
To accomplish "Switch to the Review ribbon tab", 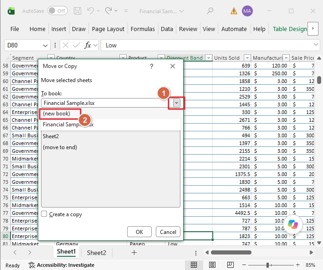I will (x=188, y=29).
